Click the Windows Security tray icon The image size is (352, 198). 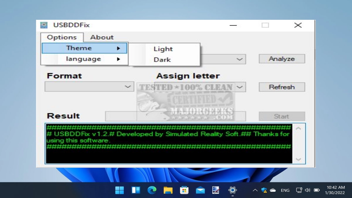point(264,190)
